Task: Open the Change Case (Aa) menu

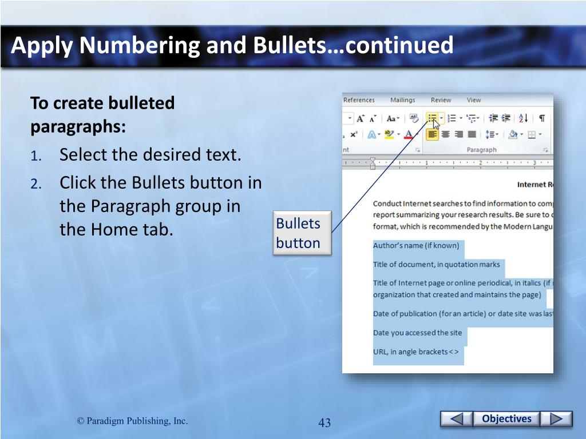Action: (393, 119)
